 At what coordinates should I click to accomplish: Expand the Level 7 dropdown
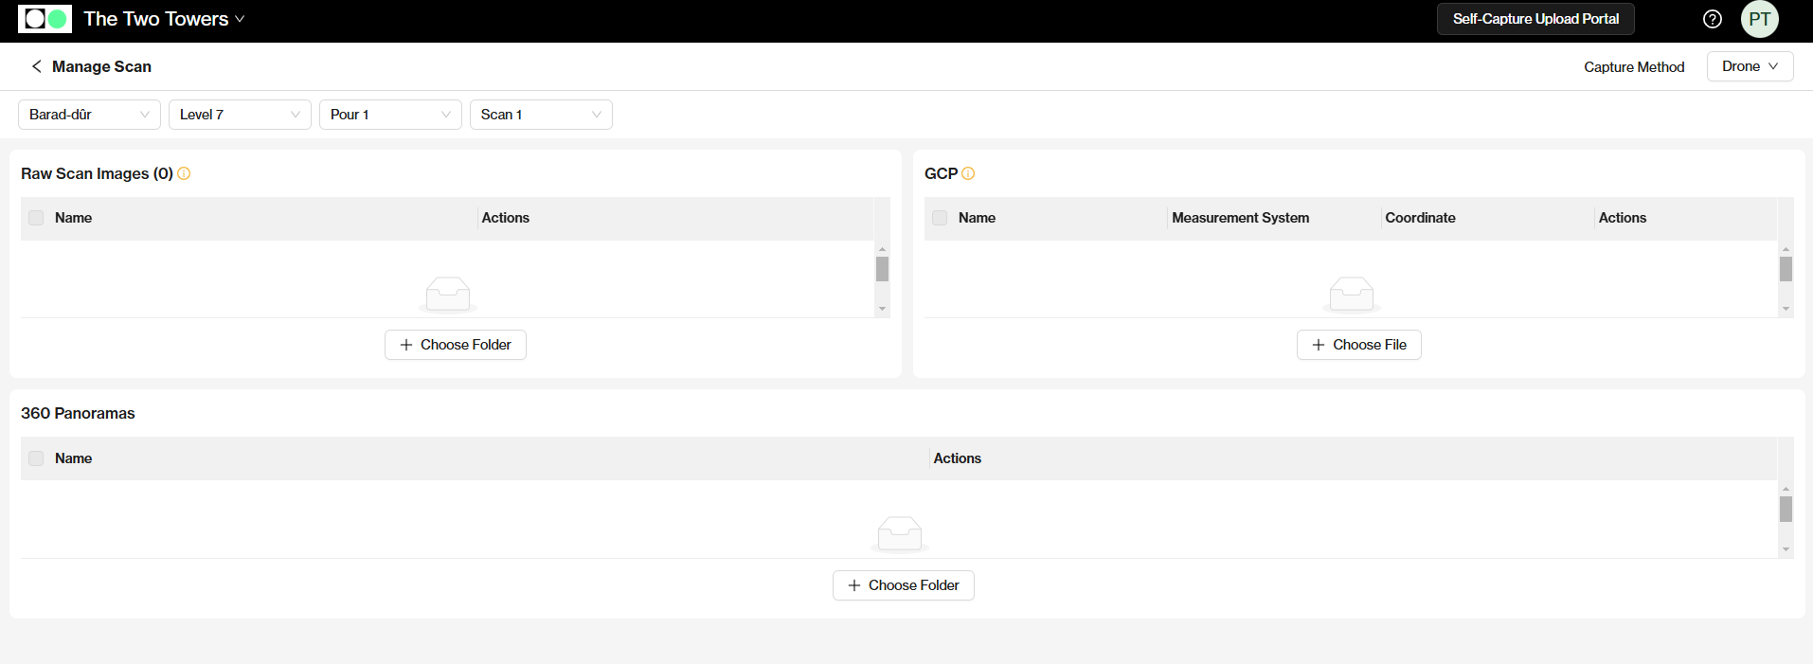click(240, 115)
